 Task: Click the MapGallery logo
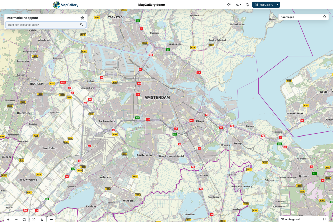(66, 5)
